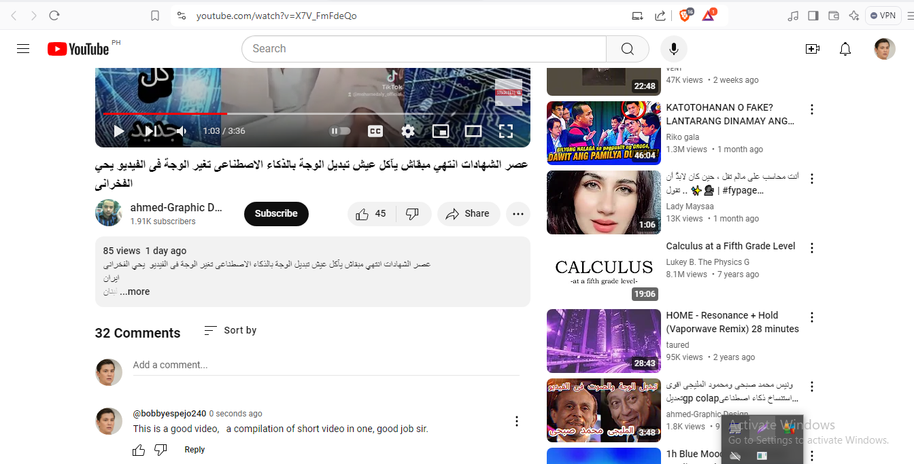Open the player settings gear

408,131
